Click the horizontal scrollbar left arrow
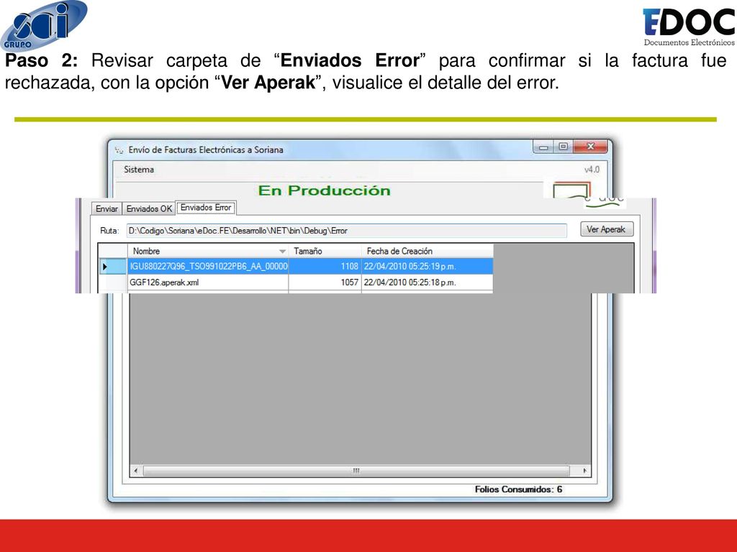The height and width of the screenshot is (552, 737). click(136, 470)
